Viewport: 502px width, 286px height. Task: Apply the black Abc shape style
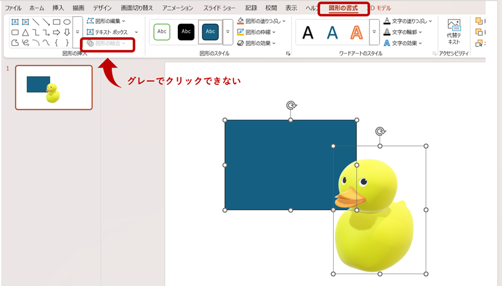point(186,32)
